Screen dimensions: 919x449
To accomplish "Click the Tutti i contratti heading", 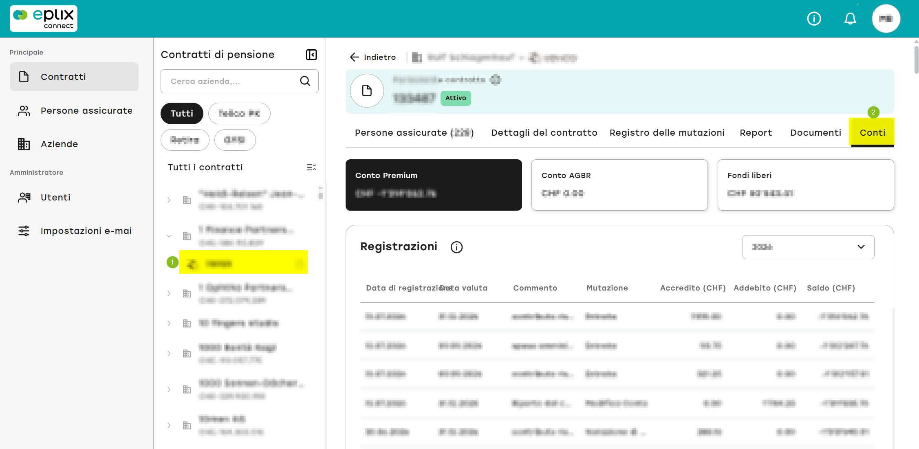I will [205, 167].
